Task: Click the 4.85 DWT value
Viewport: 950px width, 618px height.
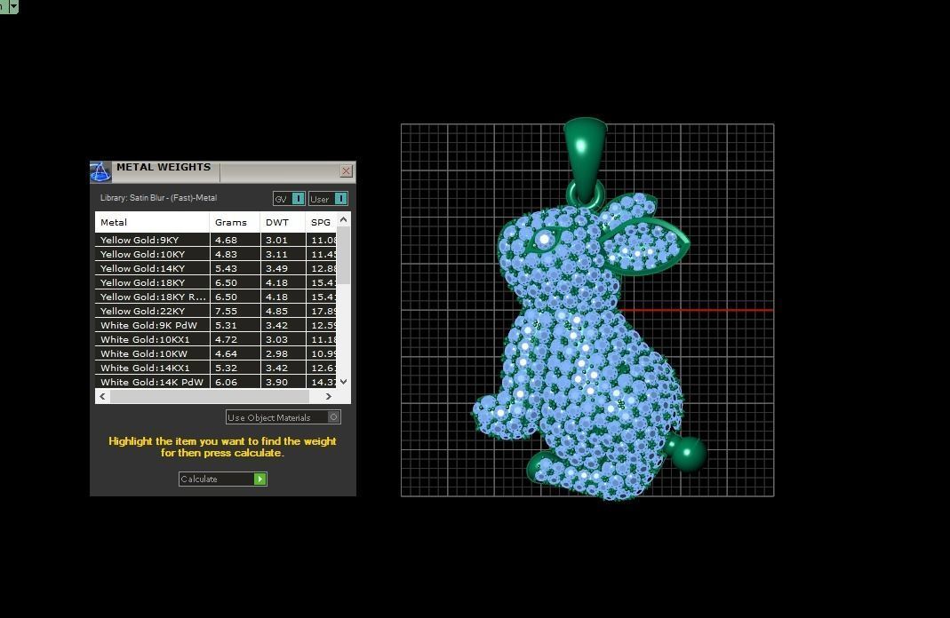Action: [x=276, y=311]
